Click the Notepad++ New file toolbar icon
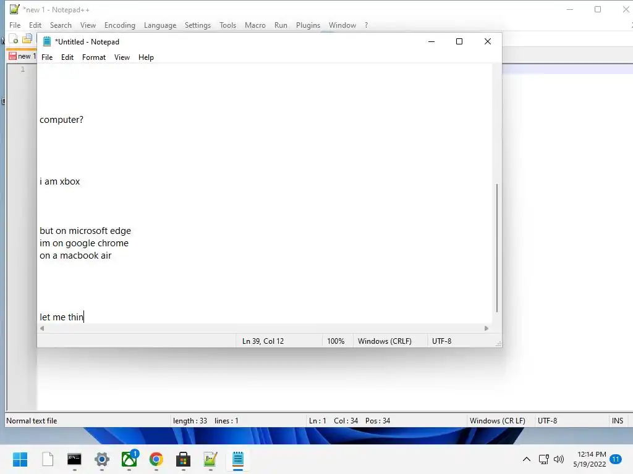 coord(14,39)
